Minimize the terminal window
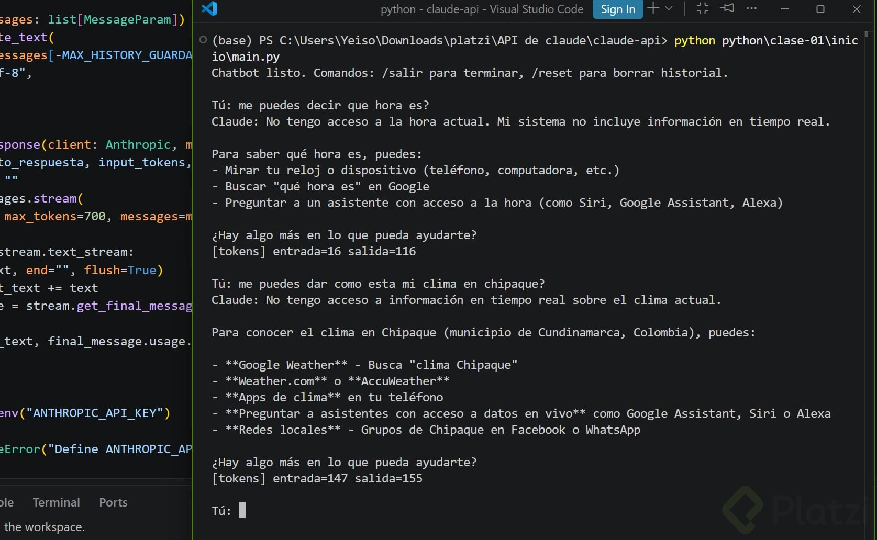The width and height of the screenshot is (877, 540). point(784,9)
